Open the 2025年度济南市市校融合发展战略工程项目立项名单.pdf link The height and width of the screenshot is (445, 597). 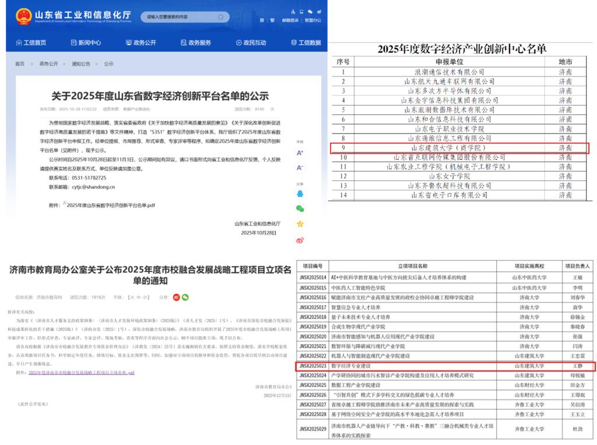82,373
